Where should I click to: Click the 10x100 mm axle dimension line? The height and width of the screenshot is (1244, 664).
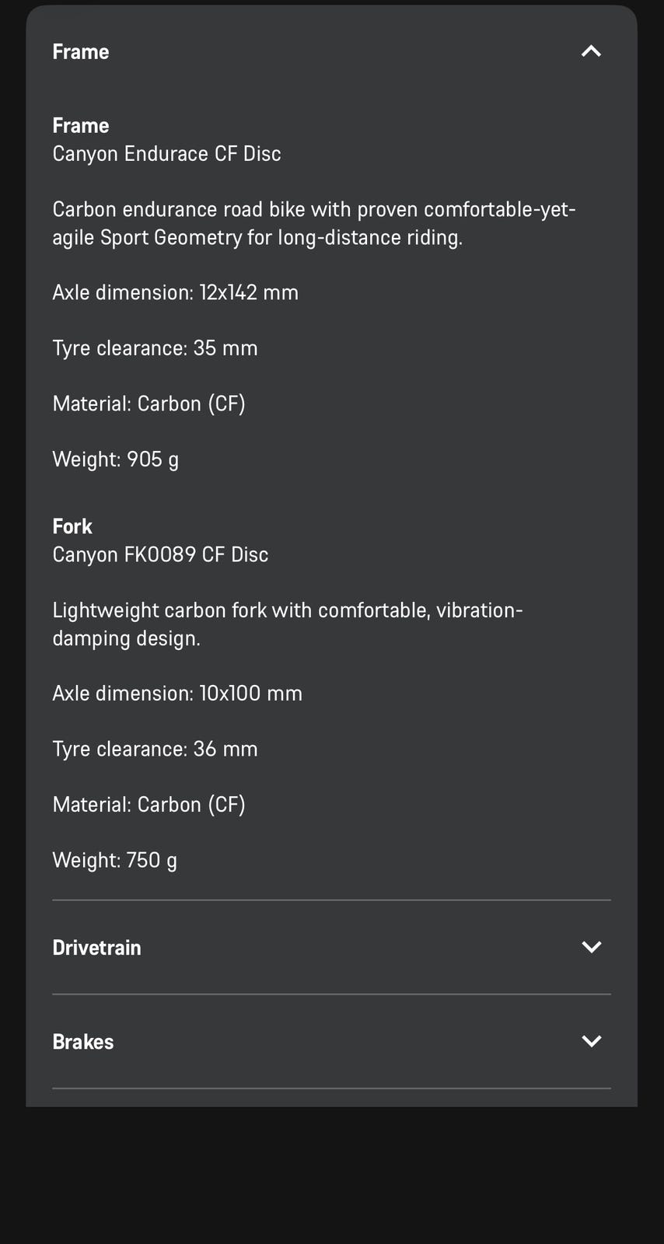pyautogui.click(x=177, y=694)
